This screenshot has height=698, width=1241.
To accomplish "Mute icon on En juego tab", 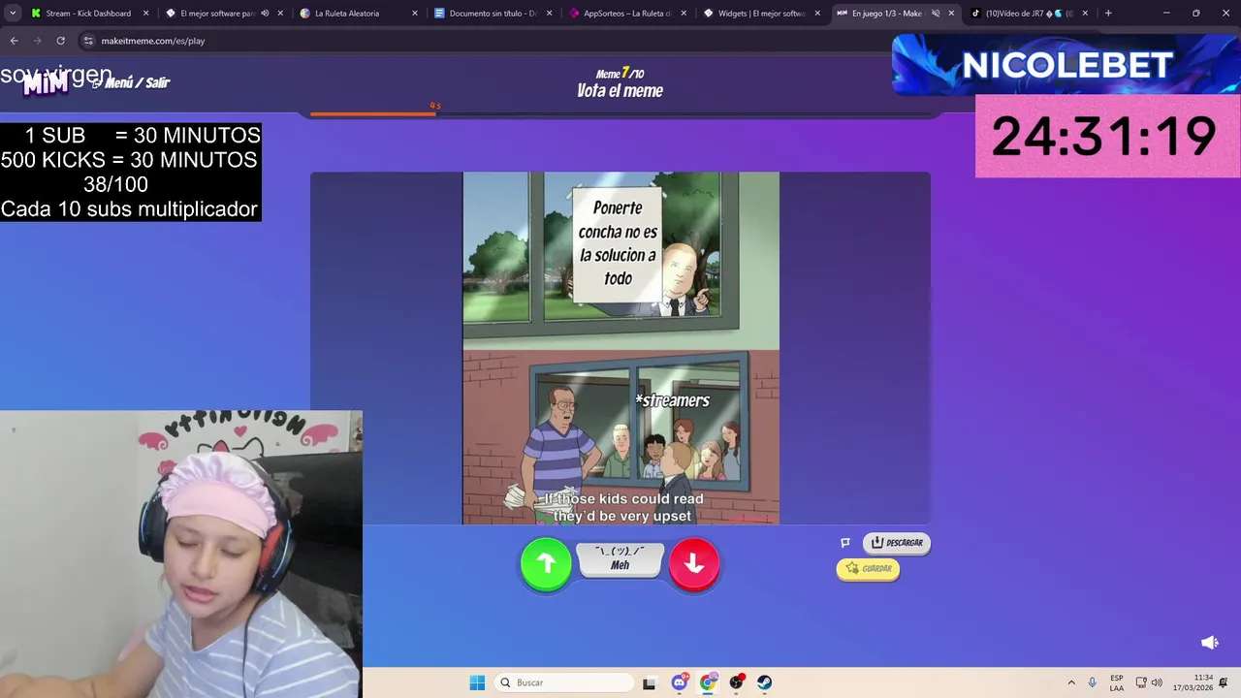I will tap(936, 14).
